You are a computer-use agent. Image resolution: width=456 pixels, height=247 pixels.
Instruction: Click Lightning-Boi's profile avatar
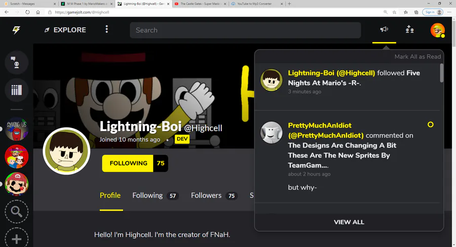[x=66, y=151]
